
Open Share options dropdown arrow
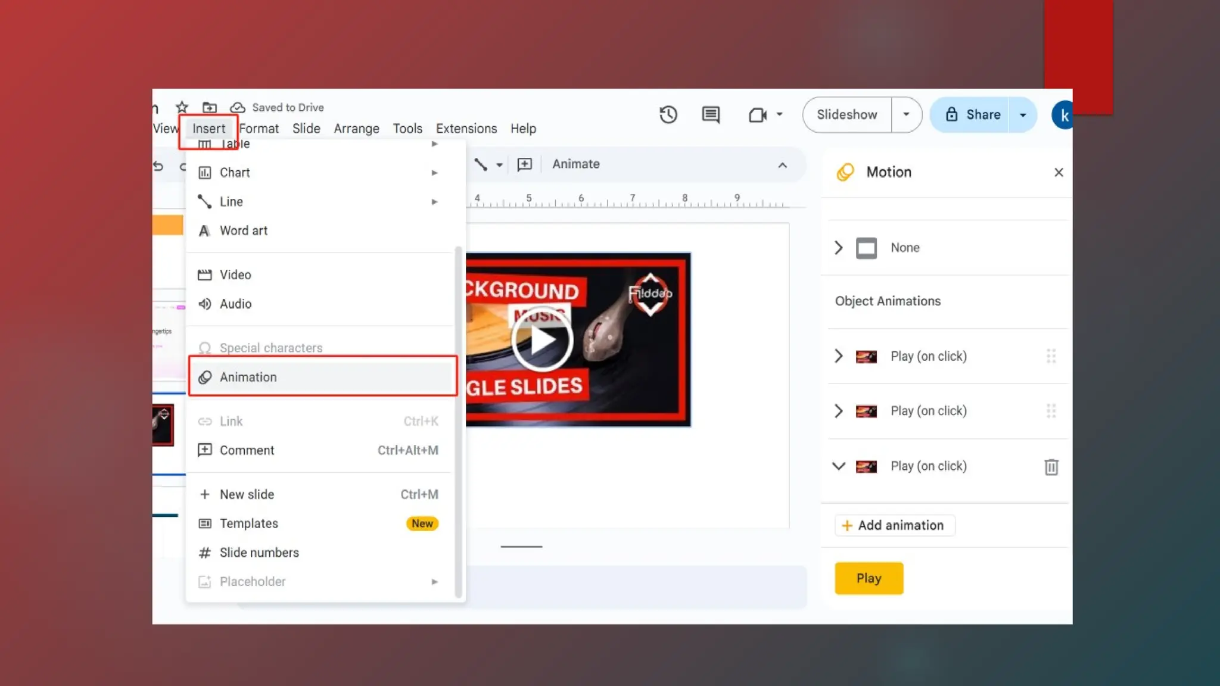1023,114
